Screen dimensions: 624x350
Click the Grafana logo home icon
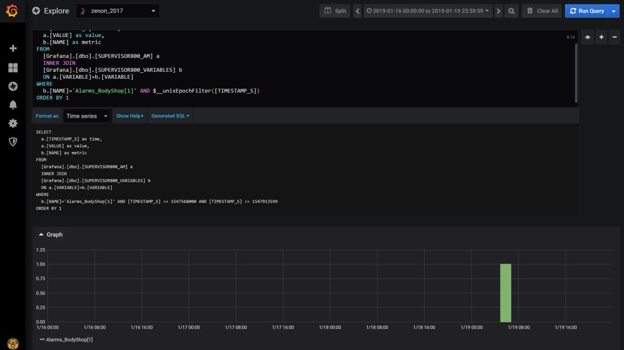(12, 11)
